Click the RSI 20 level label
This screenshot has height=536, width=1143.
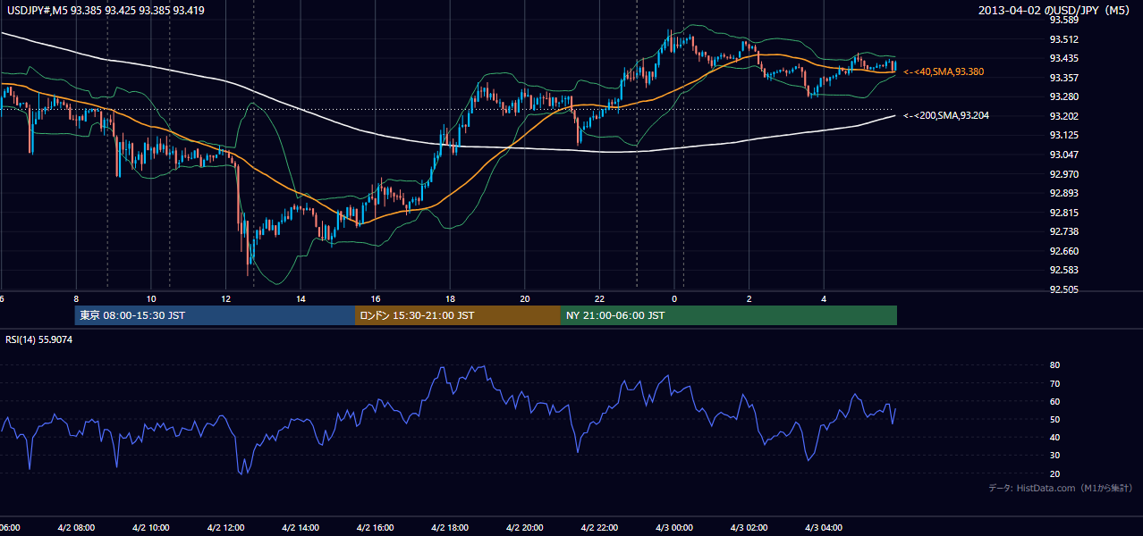(1054, 473)
